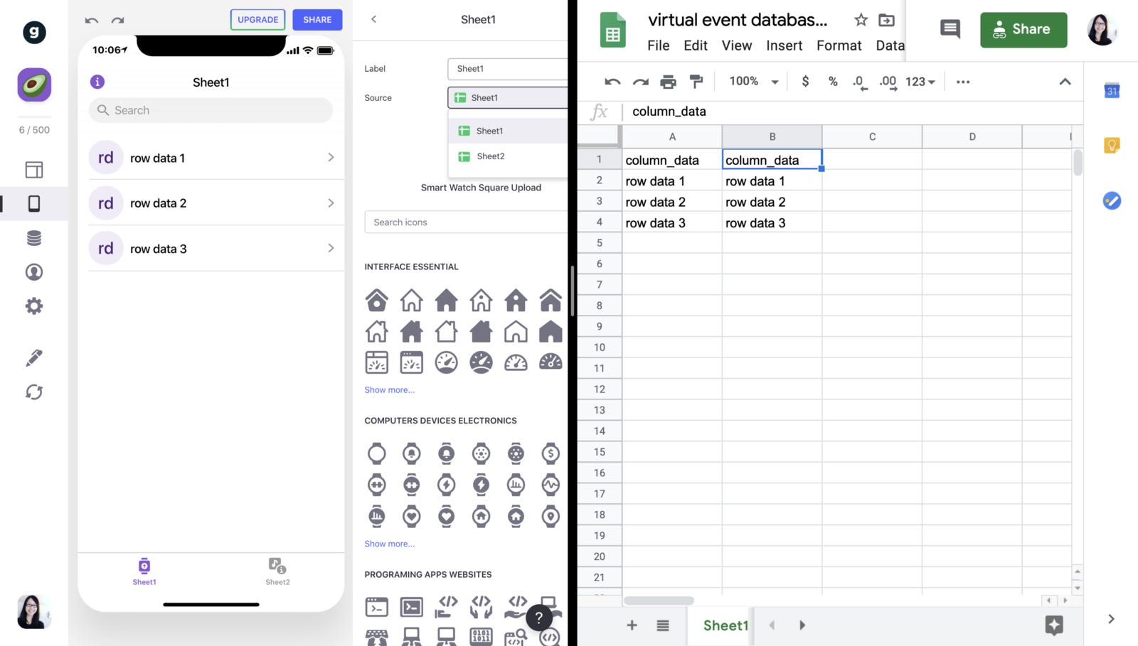
Task: Click the sync/refresh icon in Glide sidebar
Action: point(33,392)
